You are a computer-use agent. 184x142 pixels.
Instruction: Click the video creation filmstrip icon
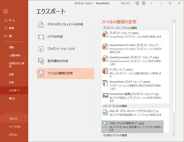(x=41, y=37)
